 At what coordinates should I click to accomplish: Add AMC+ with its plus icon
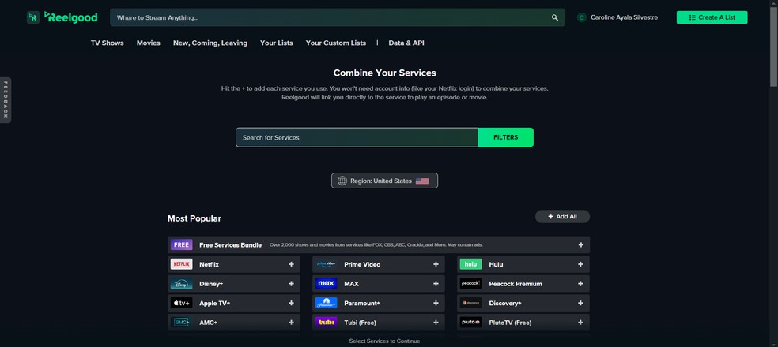point(291,323)
